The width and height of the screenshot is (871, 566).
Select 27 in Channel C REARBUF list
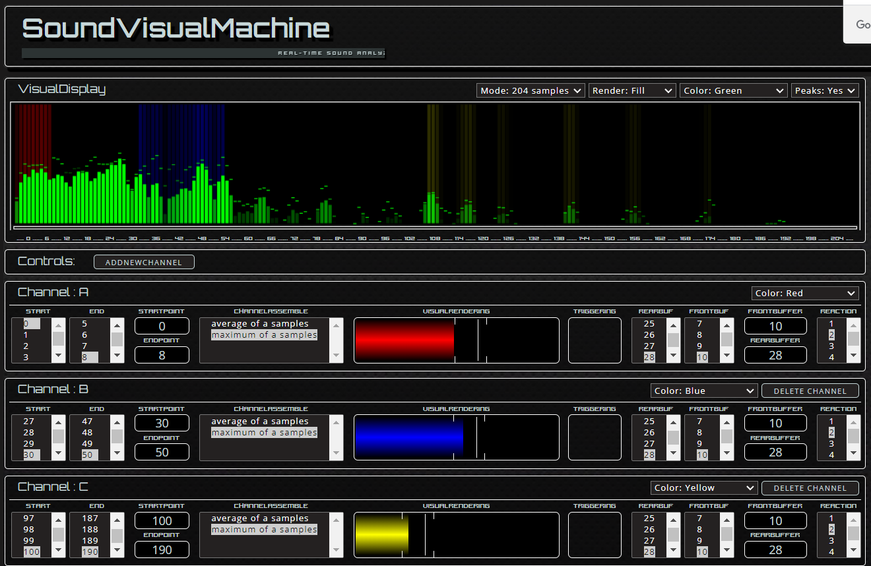click(x=650, y=541)
